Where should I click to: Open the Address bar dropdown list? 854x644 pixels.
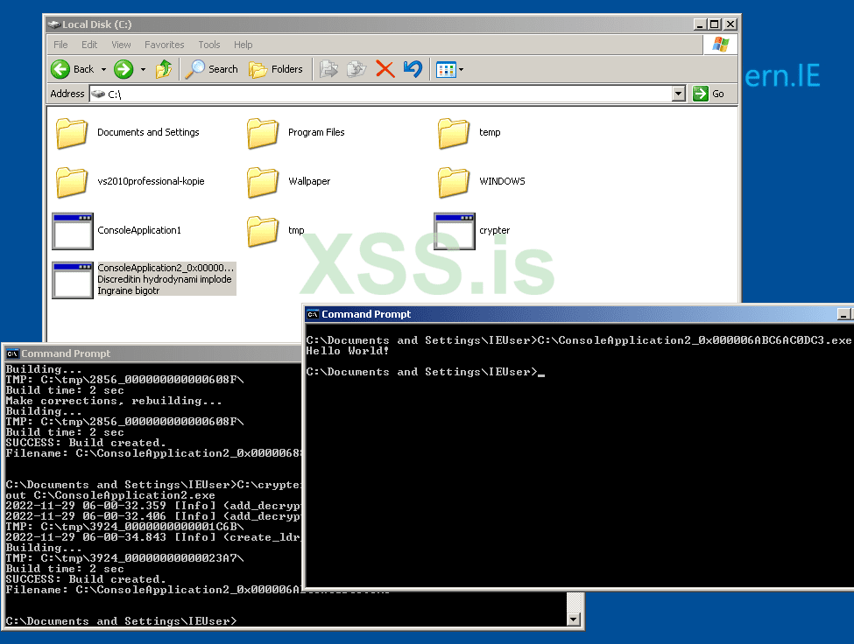tap(678, 94)
